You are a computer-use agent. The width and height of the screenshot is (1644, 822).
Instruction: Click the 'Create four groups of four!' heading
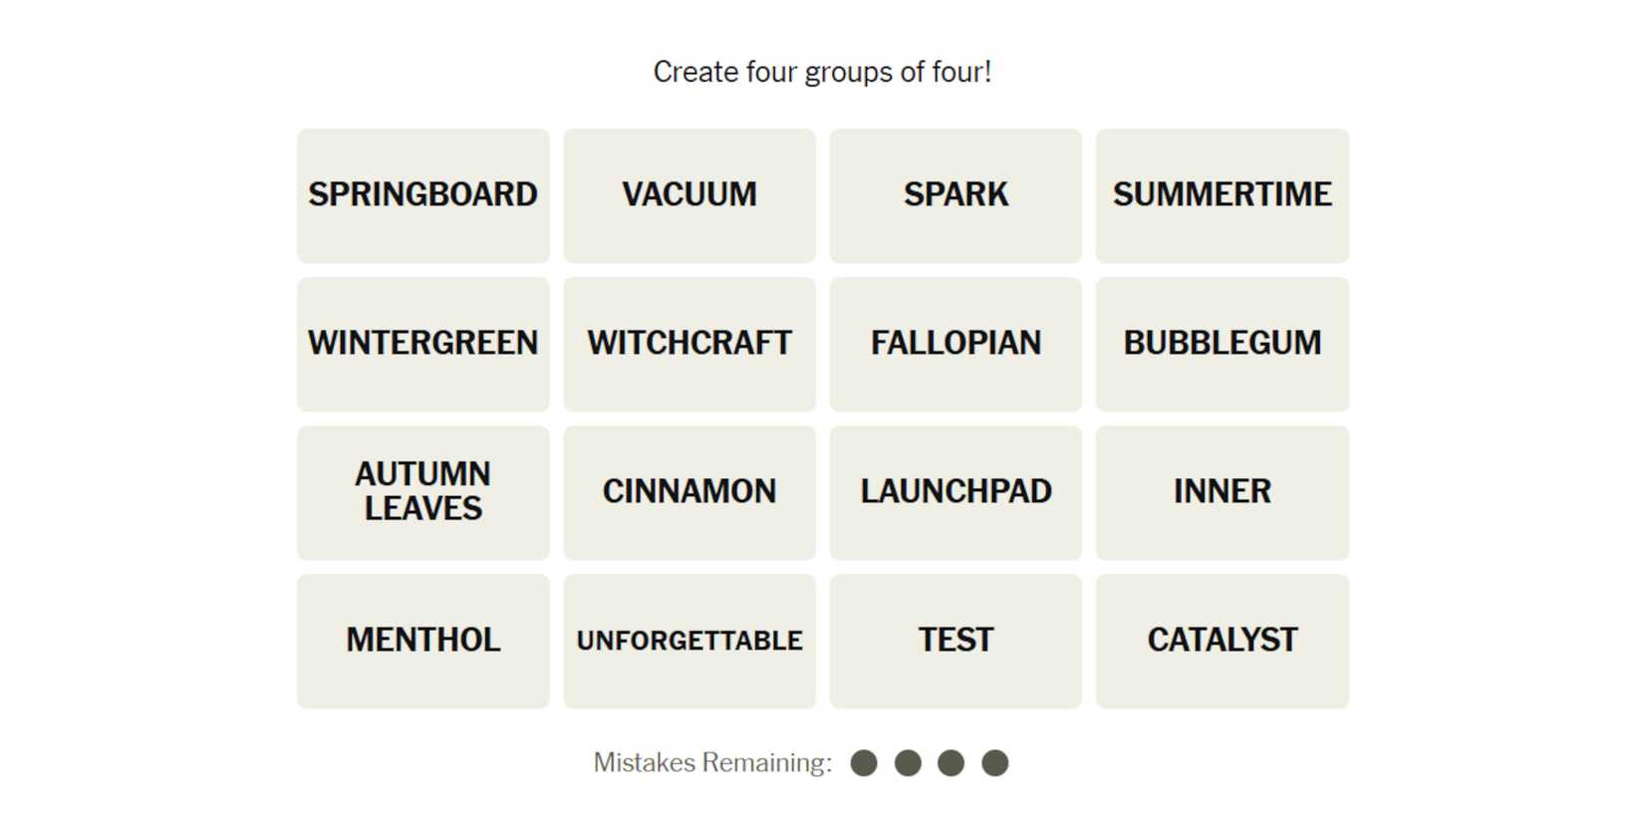822,72
